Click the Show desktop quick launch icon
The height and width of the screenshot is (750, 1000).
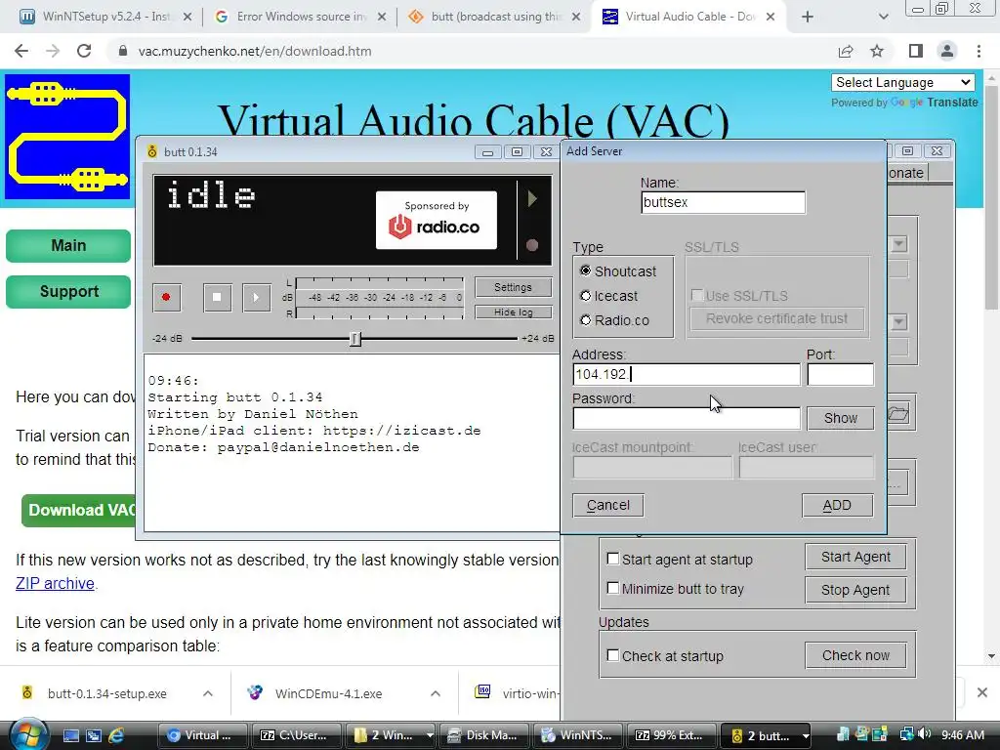[x=70, y=735]
